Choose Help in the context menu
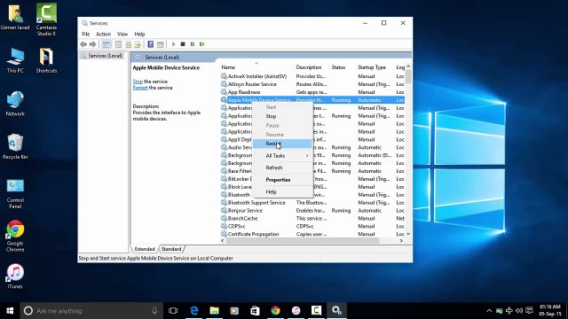Image resolution: width=568 pixels, height=319 pixels. [282, 191]
